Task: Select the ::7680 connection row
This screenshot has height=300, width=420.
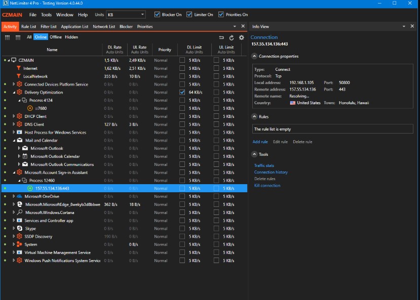Action: point(41,108)
